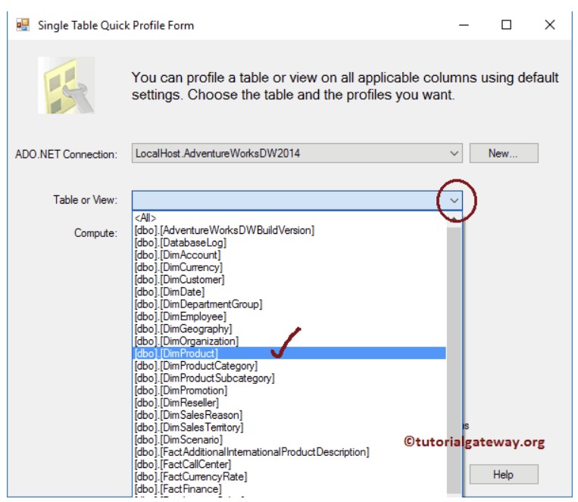Screen dimensions: 578x502
Task: Click the Help button
Action: coord(504,474)
